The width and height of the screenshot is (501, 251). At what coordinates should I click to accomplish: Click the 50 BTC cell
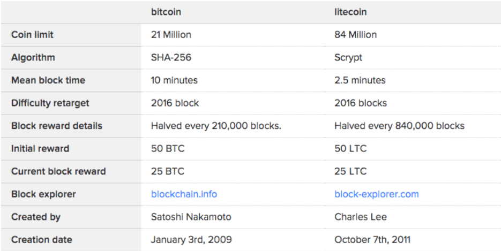click(x=168, y=149)
